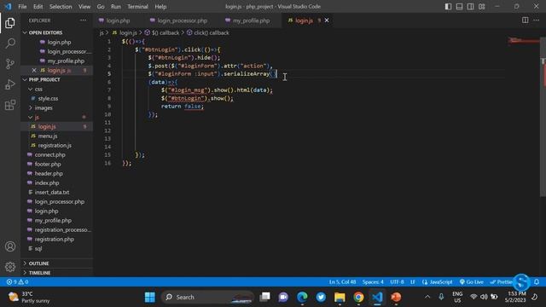Open the Selection menu
The image size is (546, 307).
[x=61, y=7]
